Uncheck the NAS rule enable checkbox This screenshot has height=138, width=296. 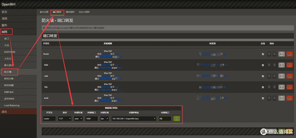(263, 65)
